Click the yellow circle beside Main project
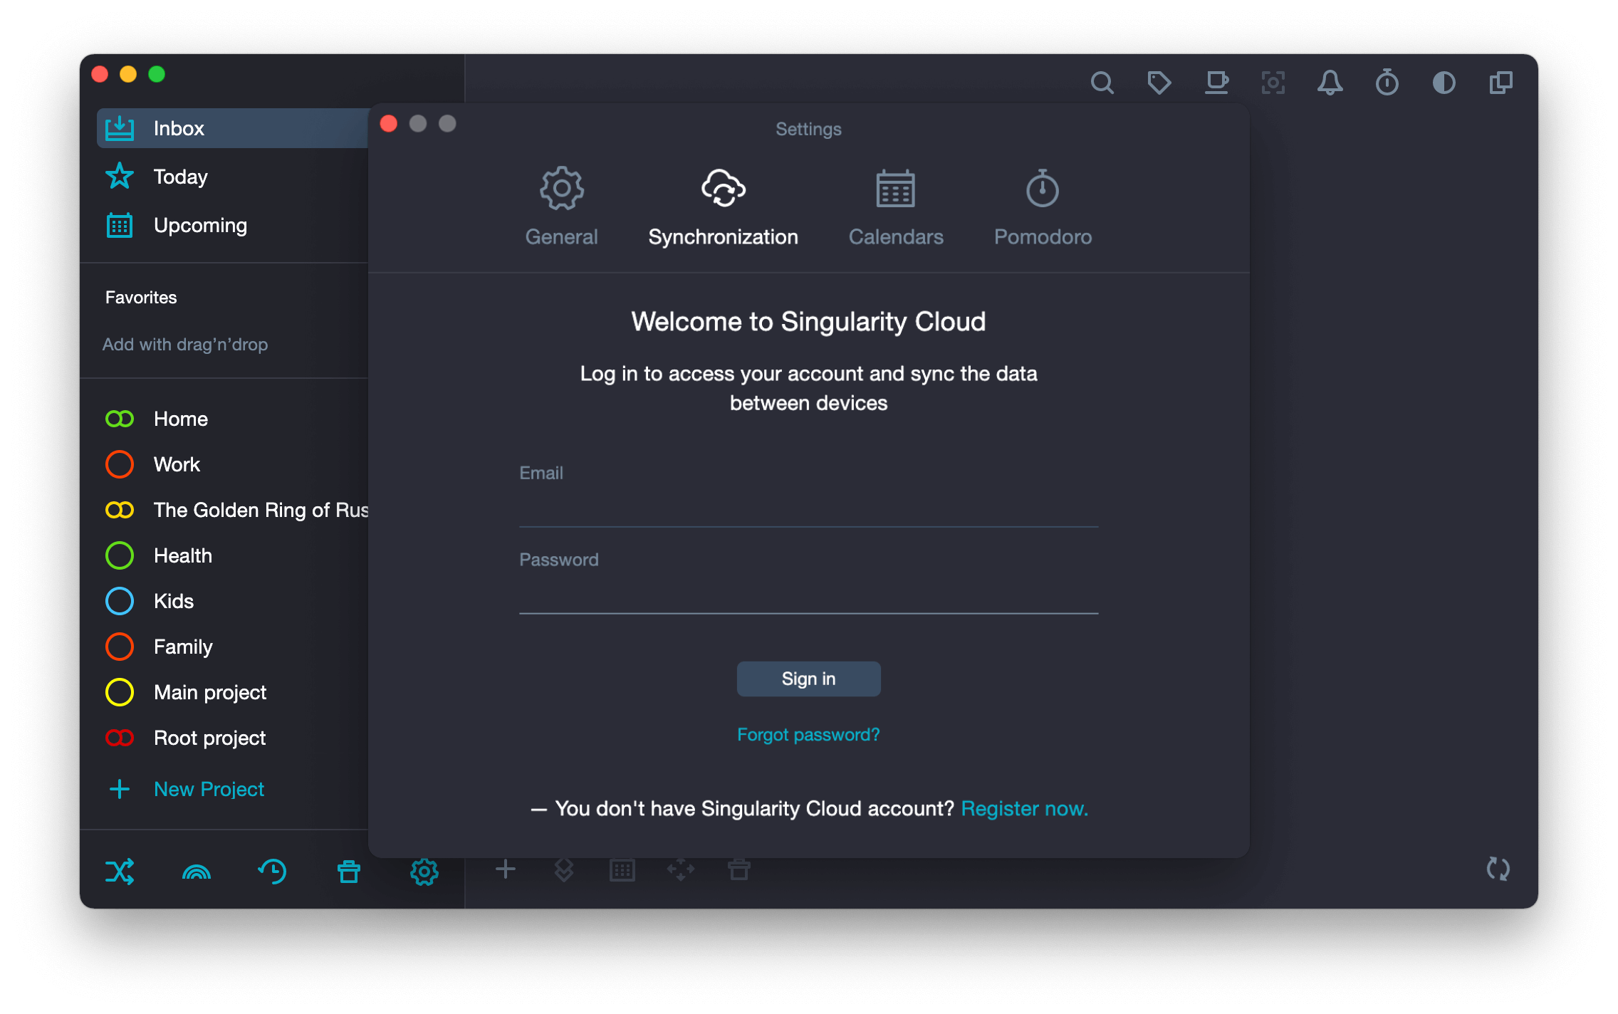This screenshot has height=1014, width=1618. pos(120,692)
